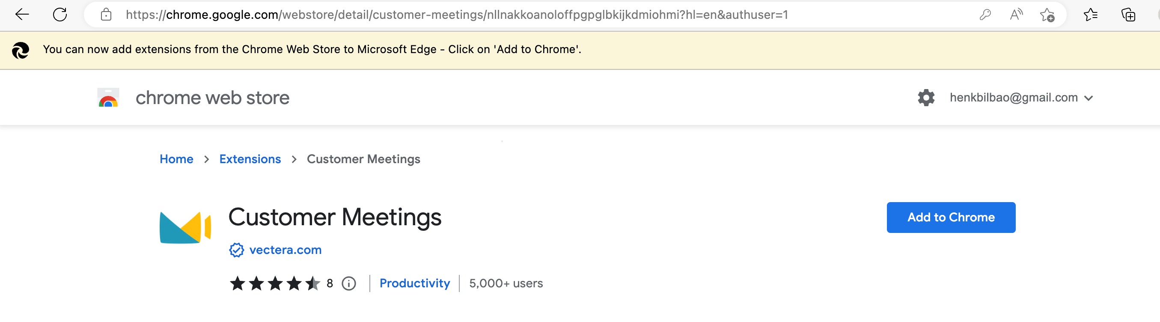This screenshot has width=1160, height=322.
Task: Open the Extensions breadcrumb link
Action: (x=250, y=159)
